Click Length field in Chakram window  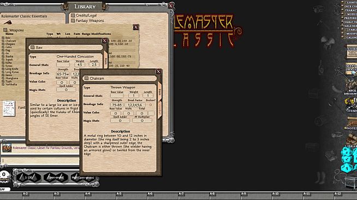[148, 96]
